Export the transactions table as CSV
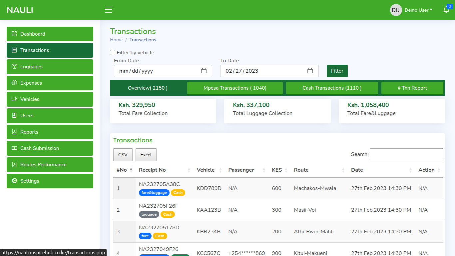455x256 pixels. pos(123,155)
